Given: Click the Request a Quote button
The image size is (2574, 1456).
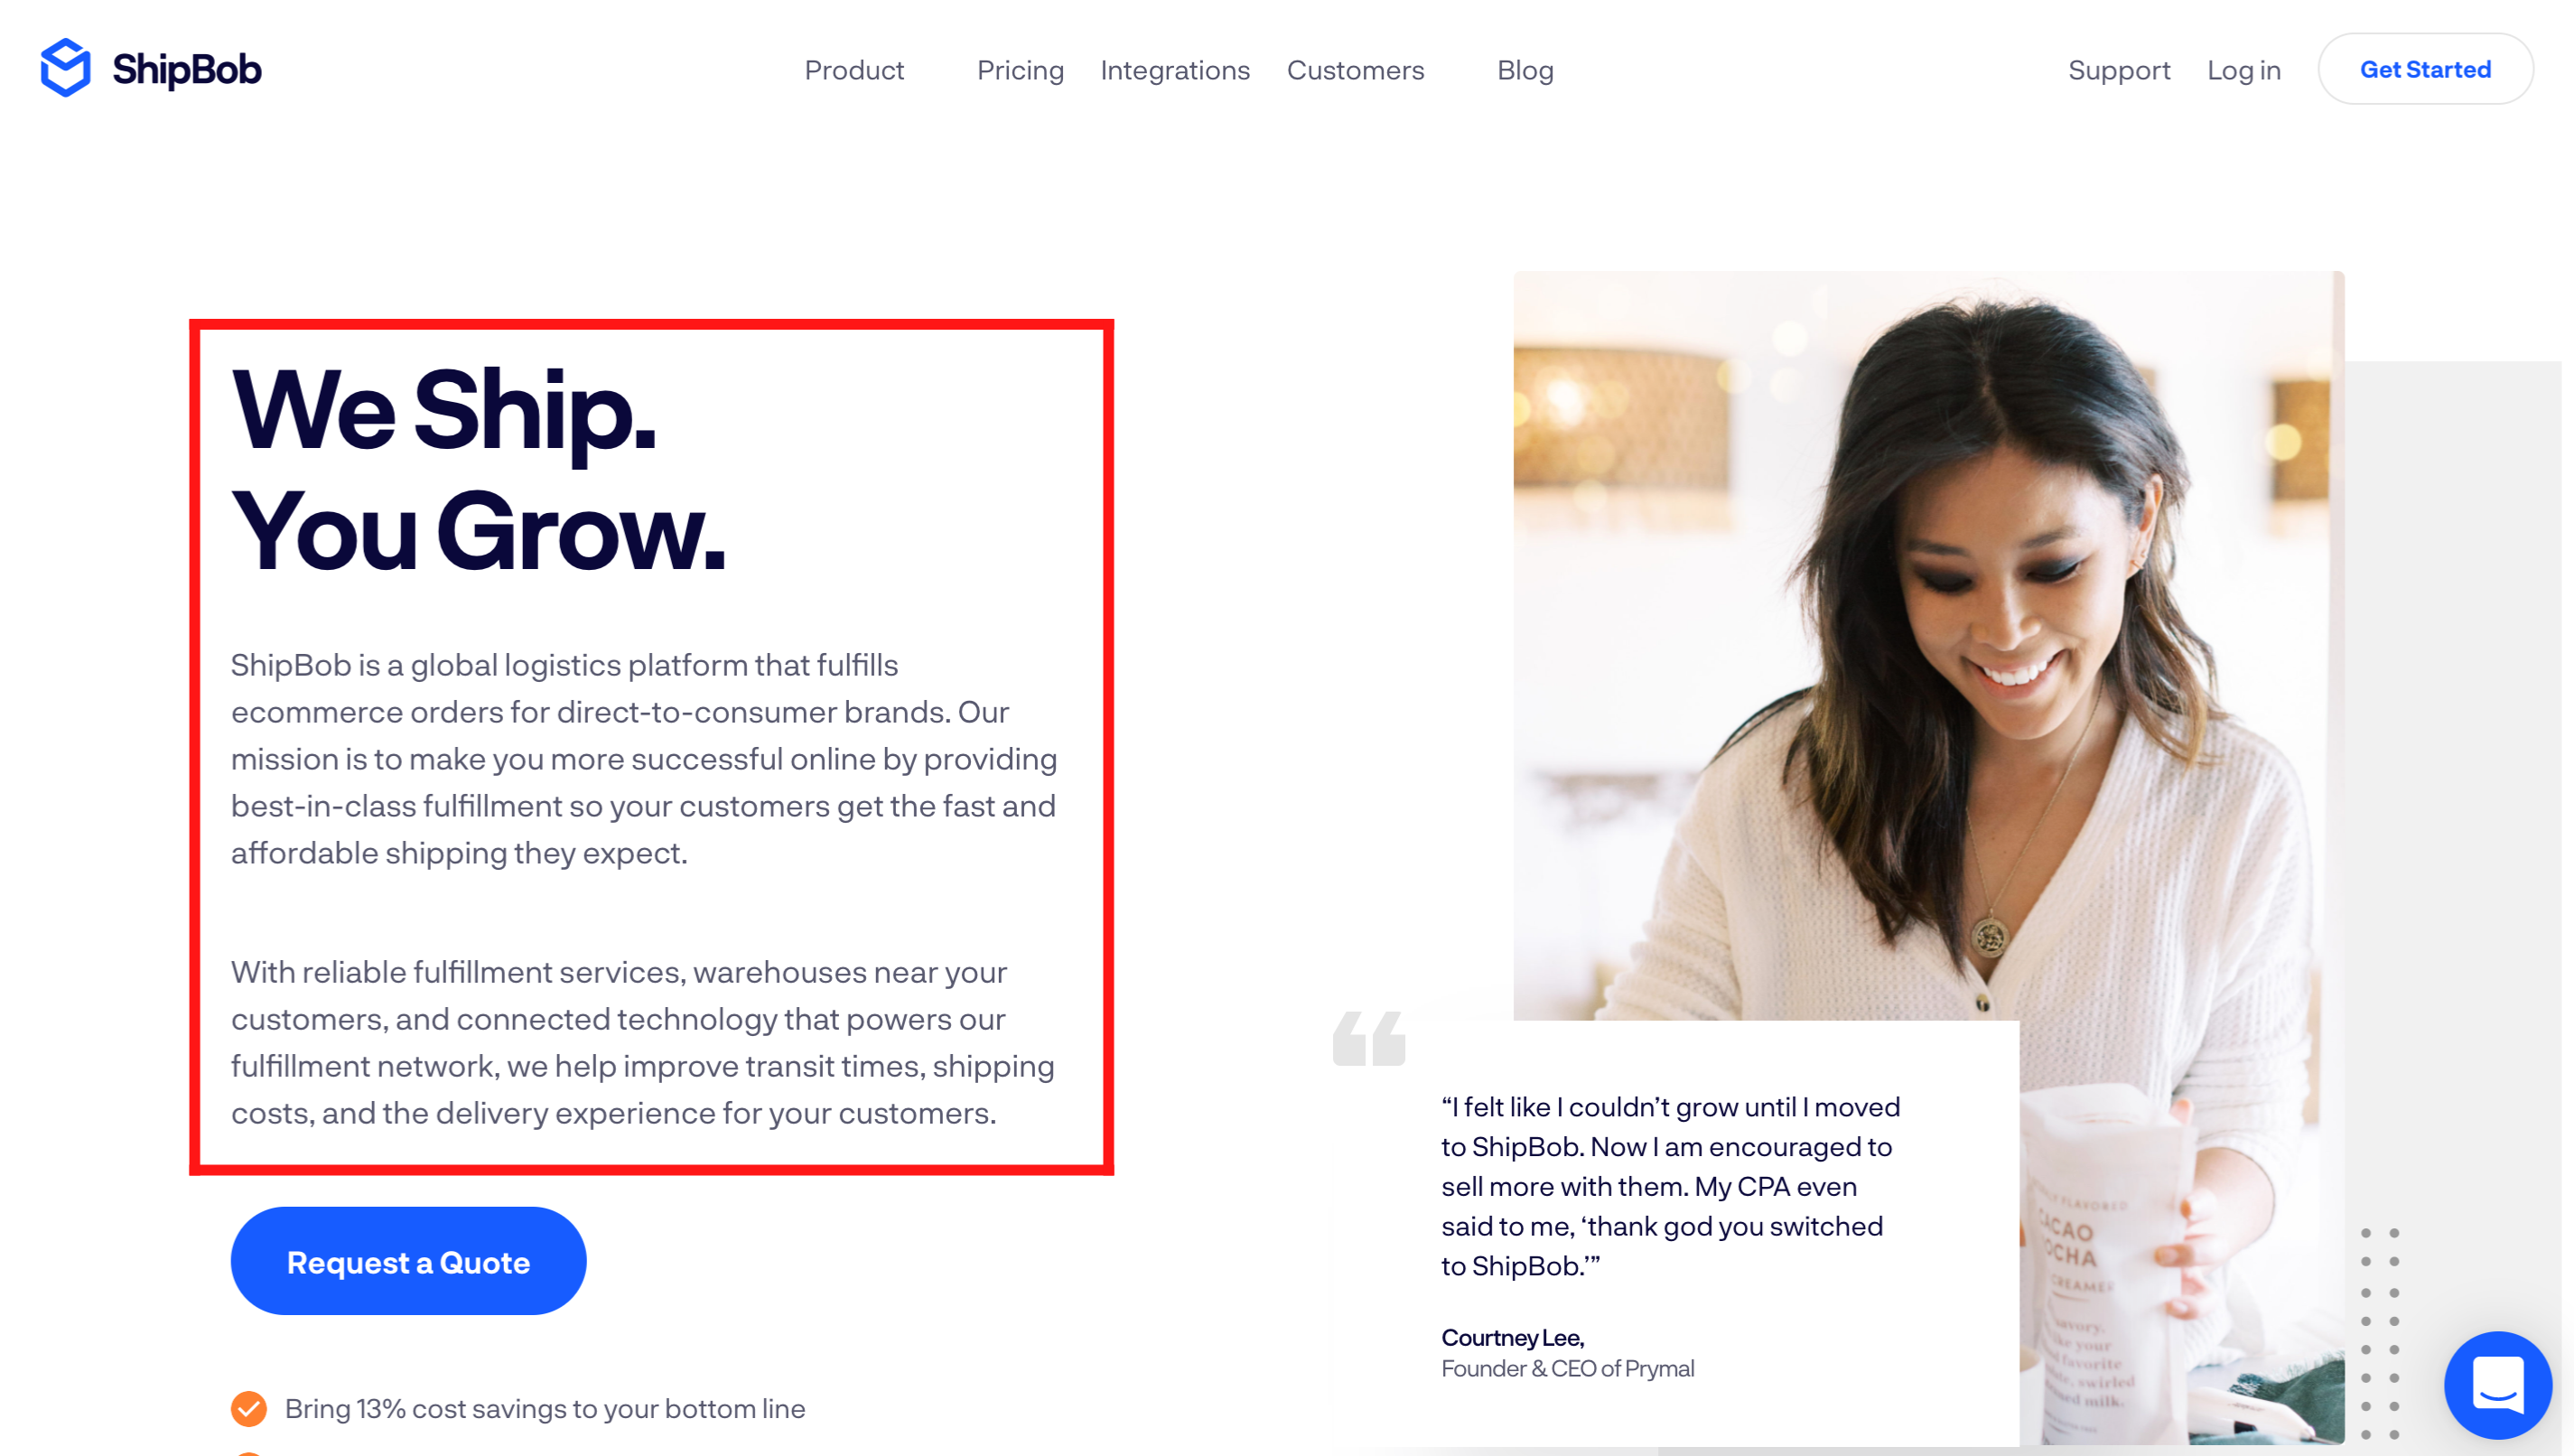Looking at the screenshot, I should tap(408, 1261).
